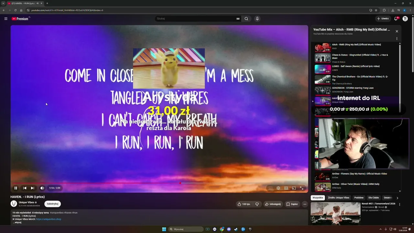Viewport: 414px width, 233px height.
Task: Open the uniquevibes.shop merch link
Action: [x=49, y=219]
